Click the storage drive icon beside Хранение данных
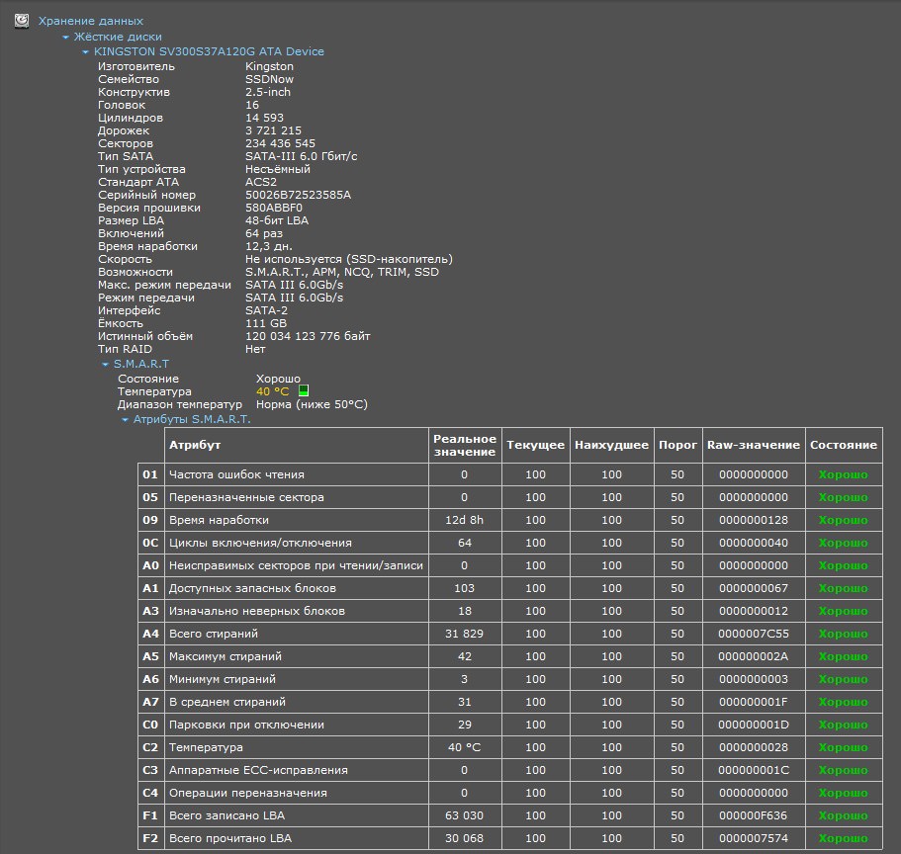Image resolution: width=901 pixels, height=854 pixels. 22,21
